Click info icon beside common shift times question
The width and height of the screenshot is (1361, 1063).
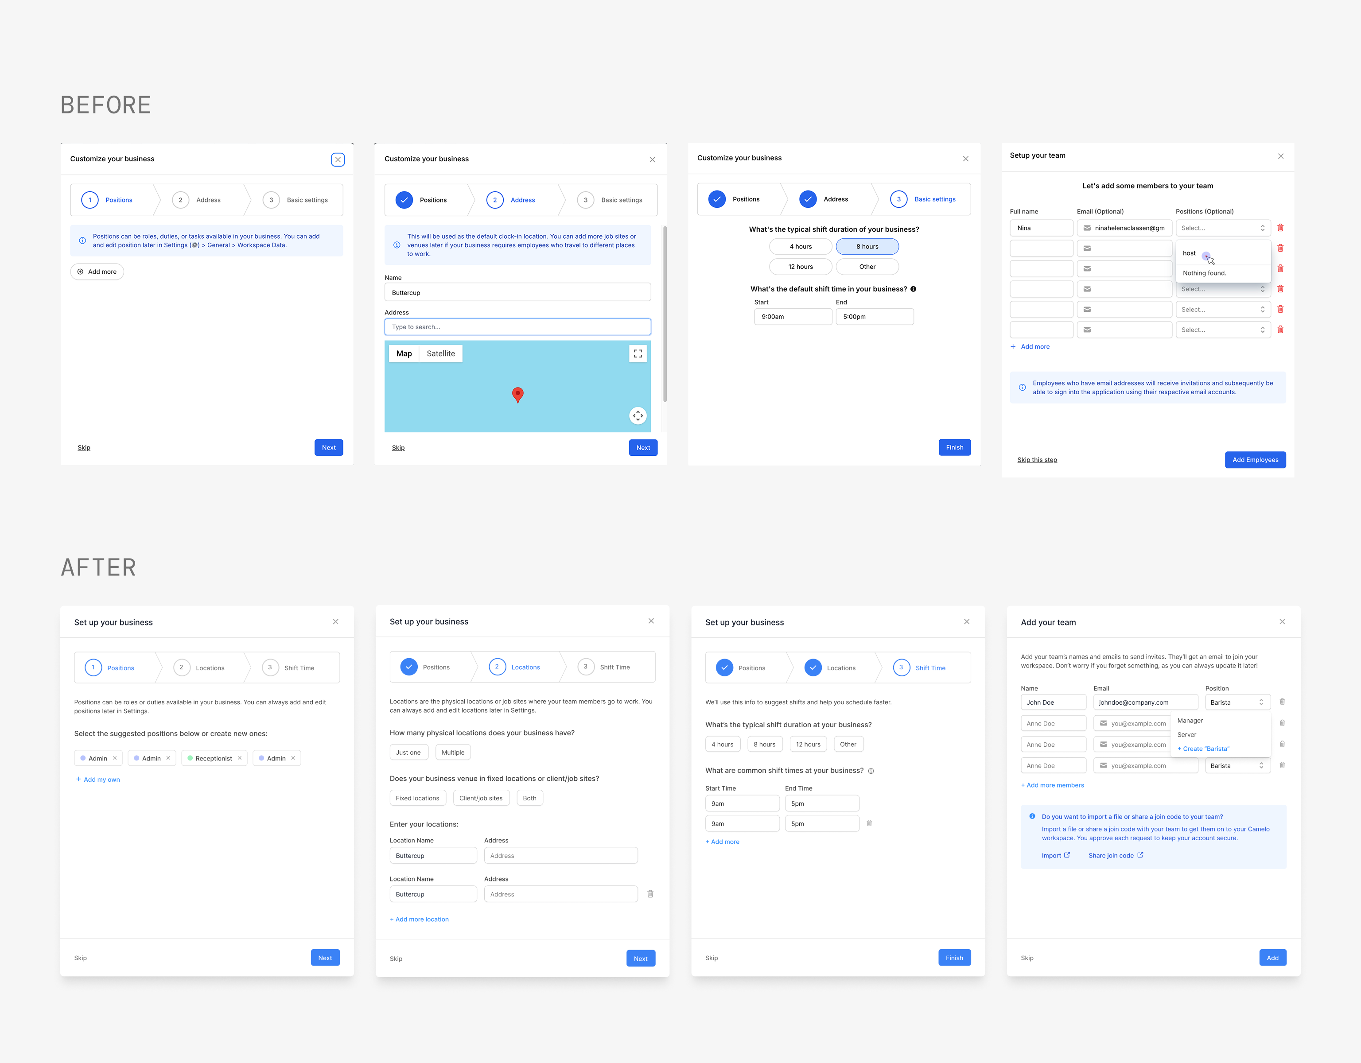pyautogui.click(x=871, y=771)
